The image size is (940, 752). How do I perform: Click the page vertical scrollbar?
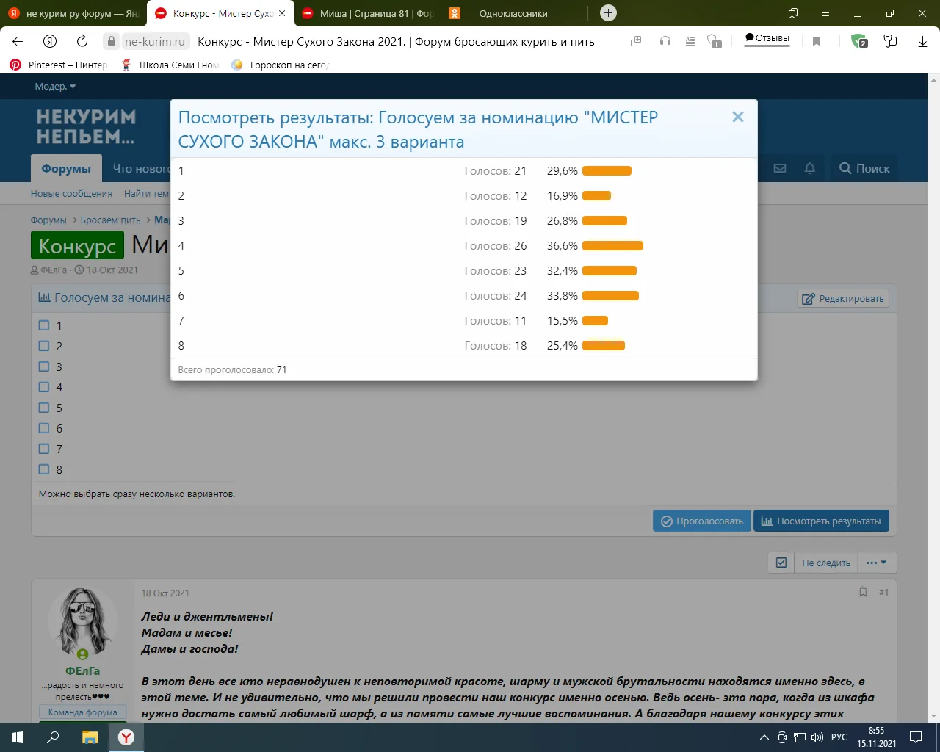(x=934, y=397)
